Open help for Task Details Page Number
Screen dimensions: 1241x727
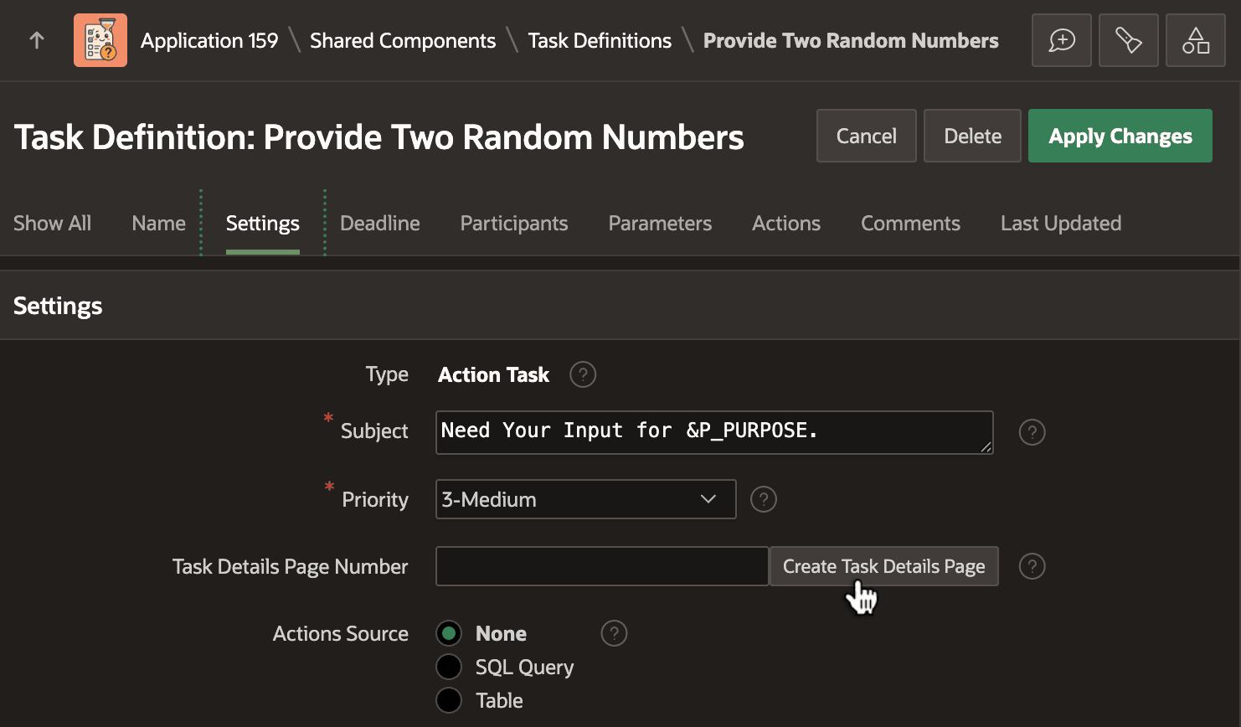1032,566
